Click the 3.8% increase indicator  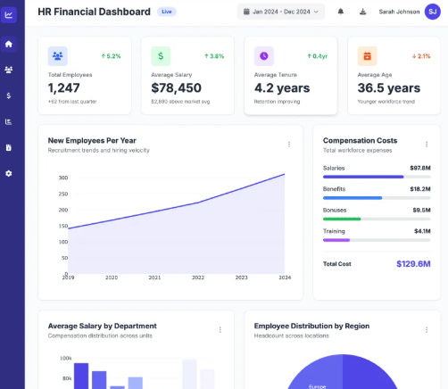[214, 56]
